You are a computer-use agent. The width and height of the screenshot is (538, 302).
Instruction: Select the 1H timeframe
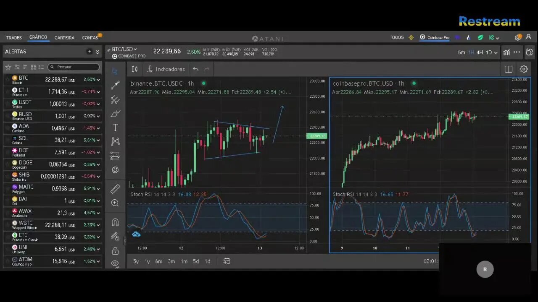tap(471, 52)
